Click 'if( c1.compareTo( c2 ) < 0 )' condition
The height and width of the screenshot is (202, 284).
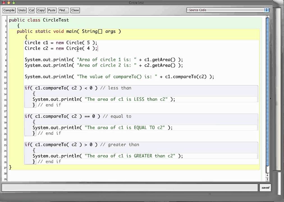pos(61,88)
